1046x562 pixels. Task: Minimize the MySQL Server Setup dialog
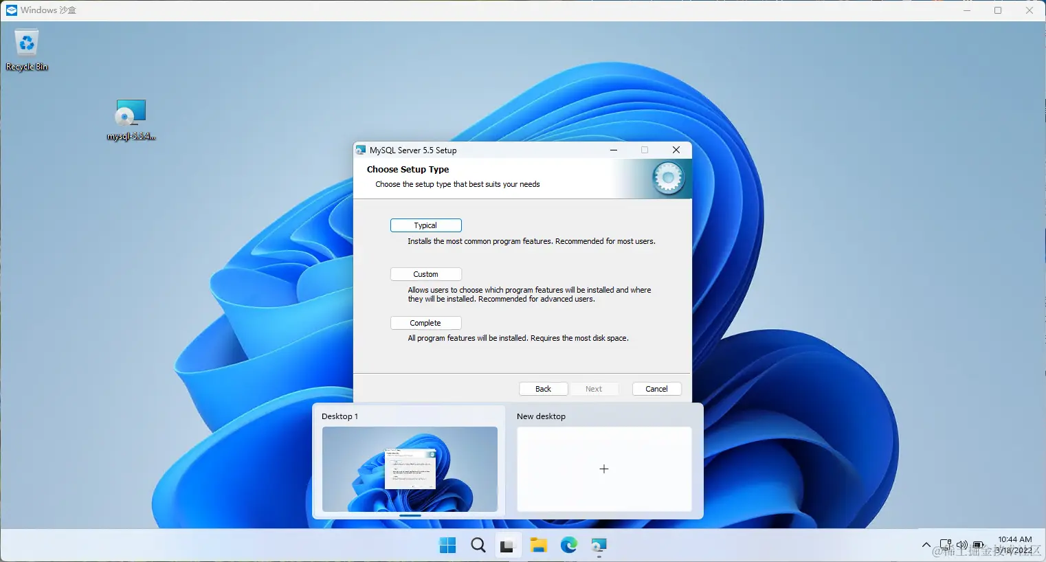(613, 150)
